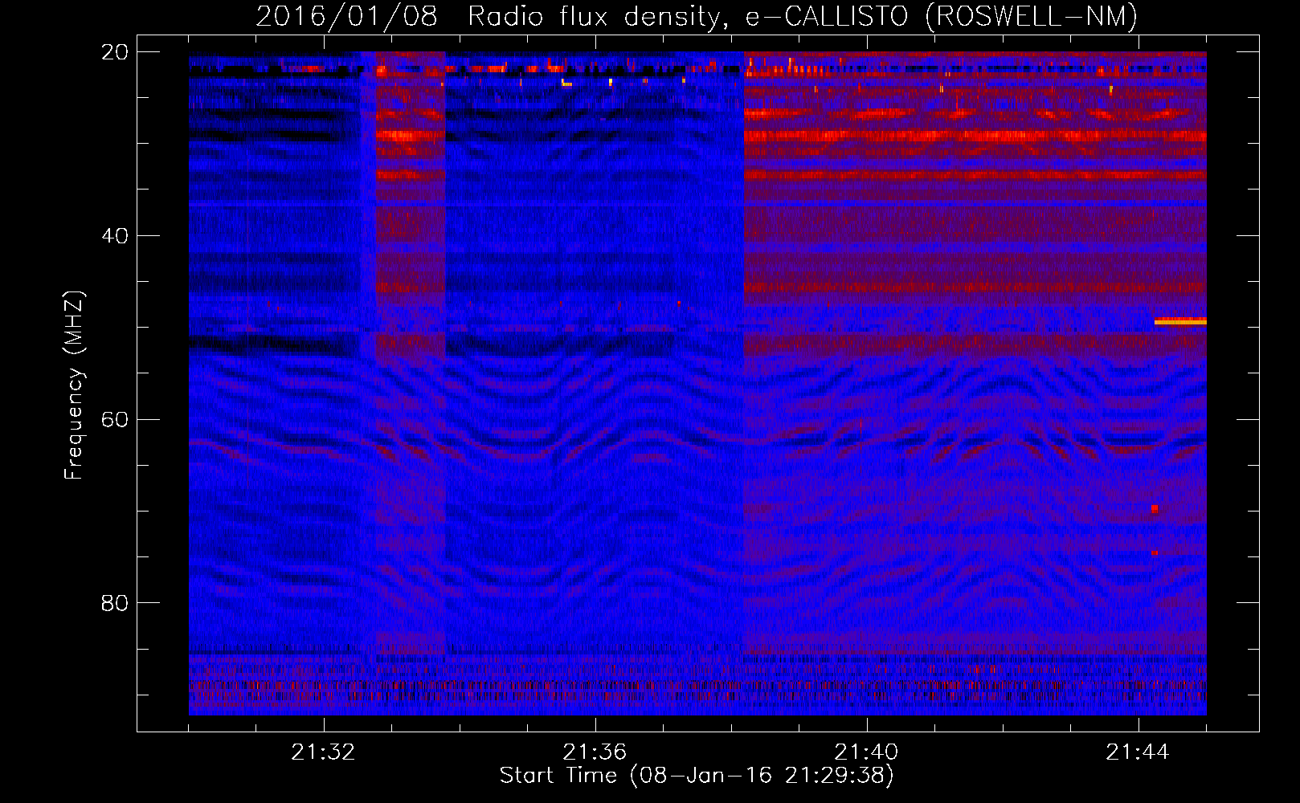
Task: Click the '21:40' time tick label
Action: (x=866, y=752)
